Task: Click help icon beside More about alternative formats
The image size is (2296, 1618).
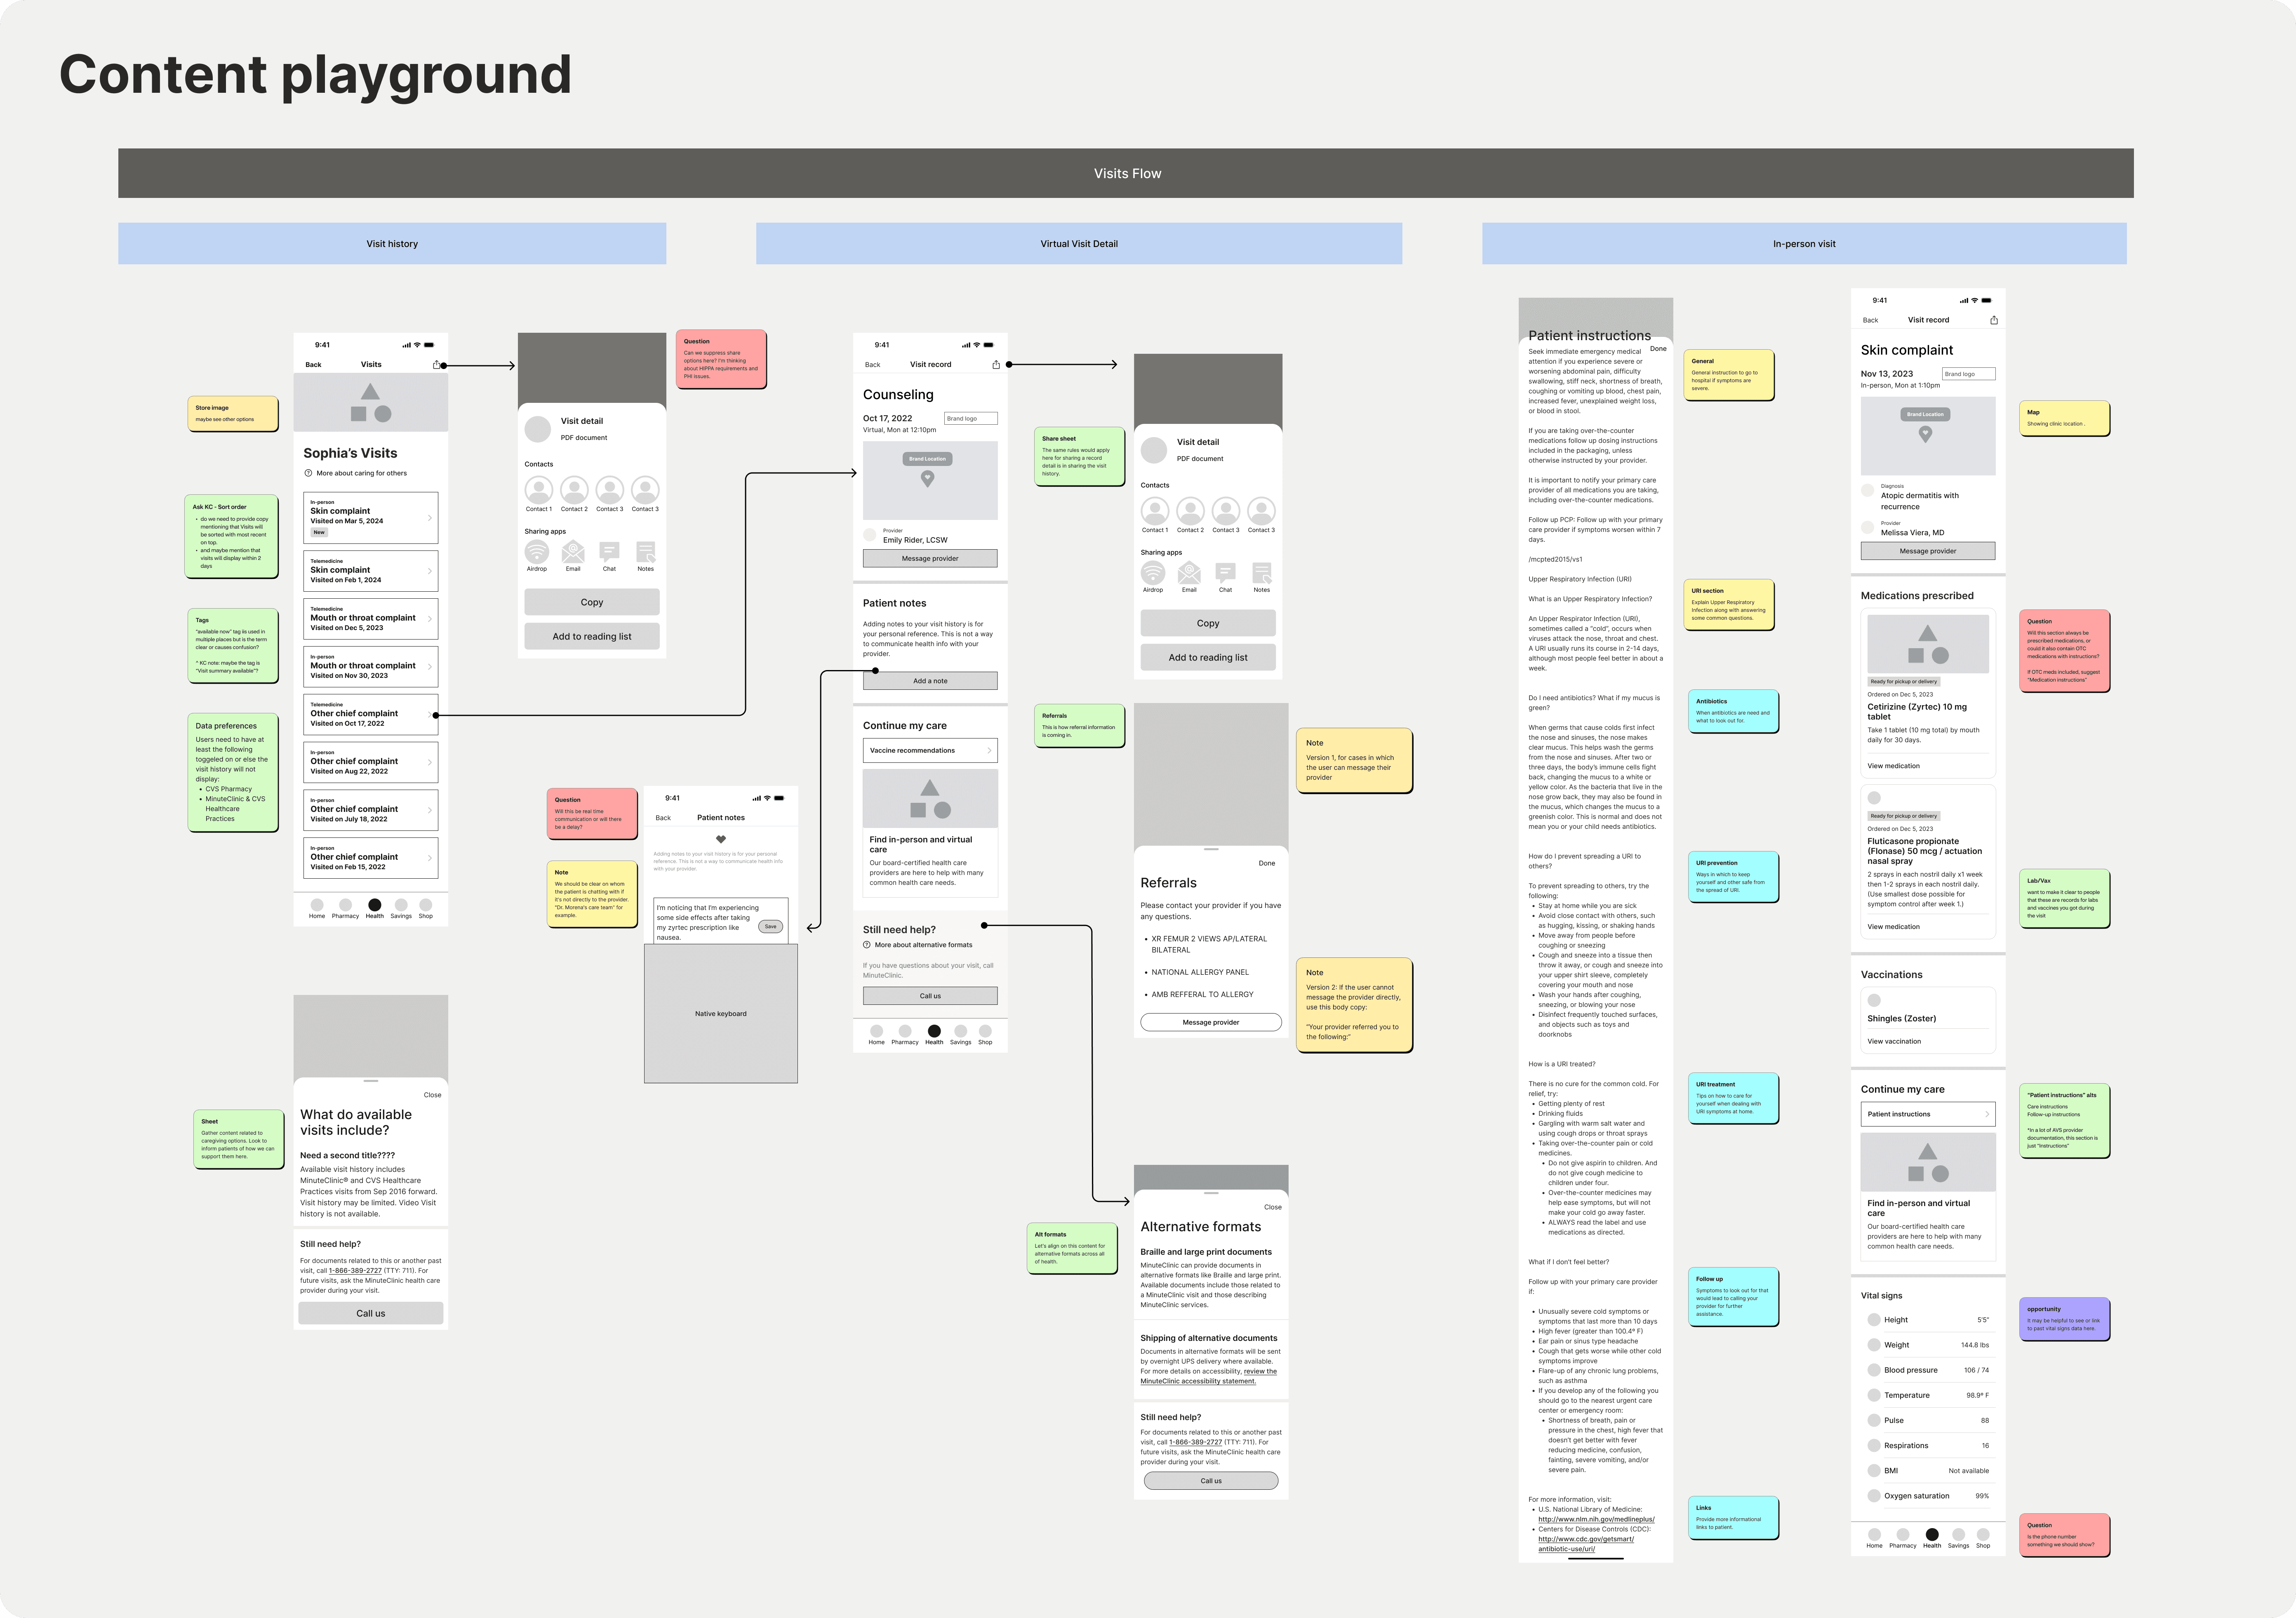Action: (867, 945)
